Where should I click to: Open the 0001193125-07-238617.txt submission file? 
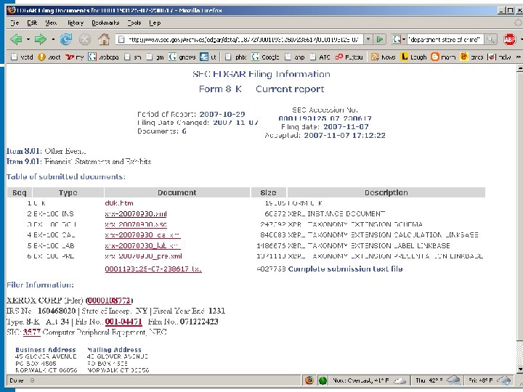[153, 269]
